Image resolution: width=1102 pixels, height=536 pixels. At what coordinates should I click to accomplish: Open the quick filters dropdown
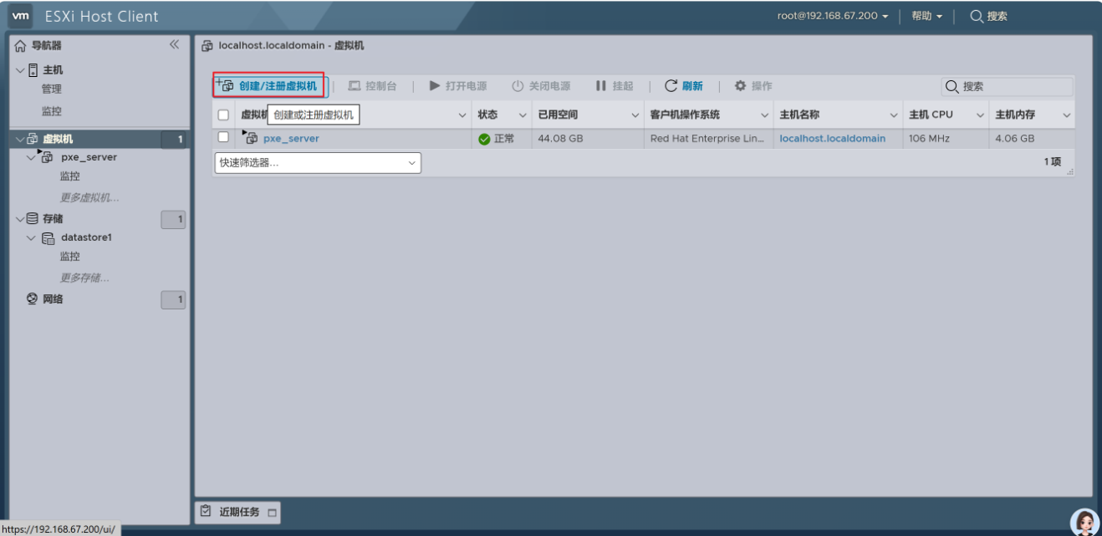point(318,163)
